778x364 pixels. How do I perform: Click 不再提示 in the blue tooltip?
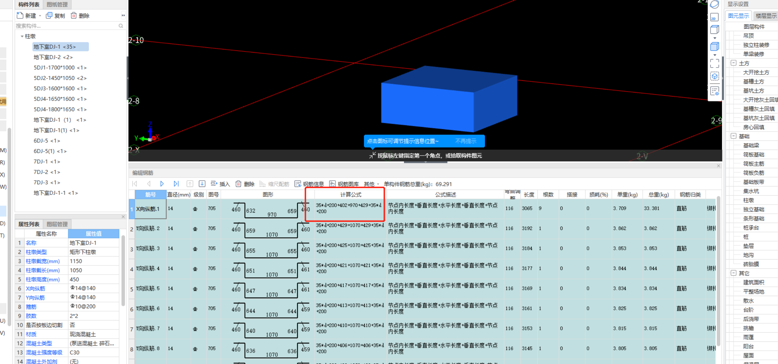pyautogui.click(x=466, y=141)
